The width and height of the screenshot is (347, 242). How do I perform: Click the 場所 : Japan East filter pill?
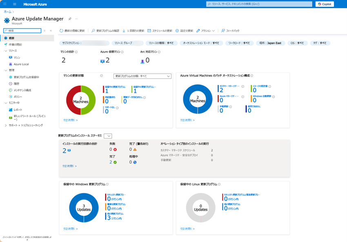(x=271, y=43)
